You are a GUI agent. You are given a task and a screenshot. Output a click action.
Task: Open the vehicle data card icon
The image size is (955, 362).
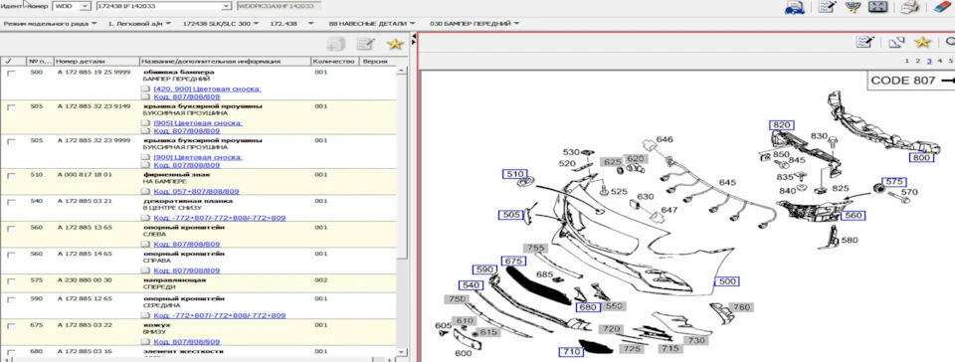(795, 7)
